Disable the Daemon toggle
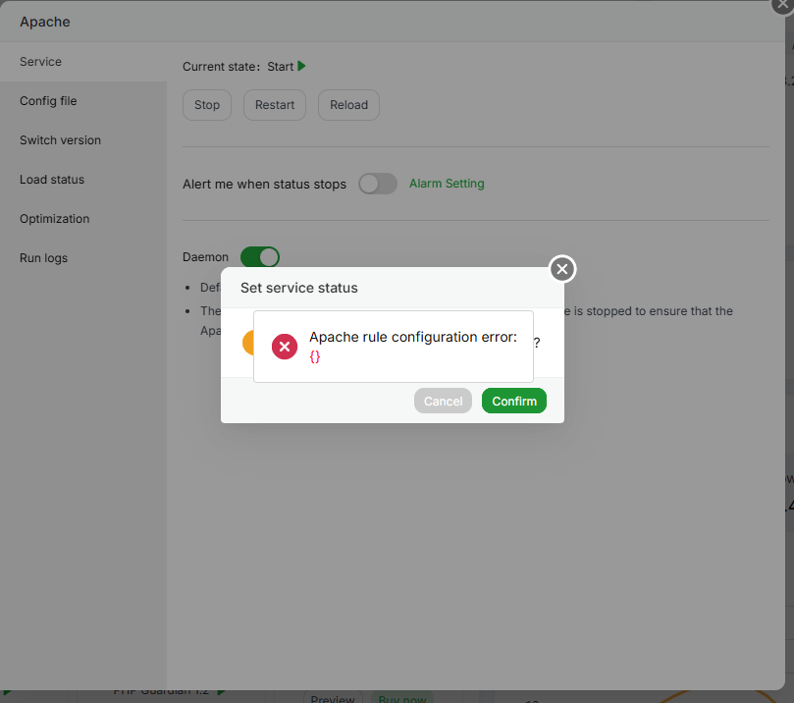This screenshot has width=794, height=703. point(260,257)
